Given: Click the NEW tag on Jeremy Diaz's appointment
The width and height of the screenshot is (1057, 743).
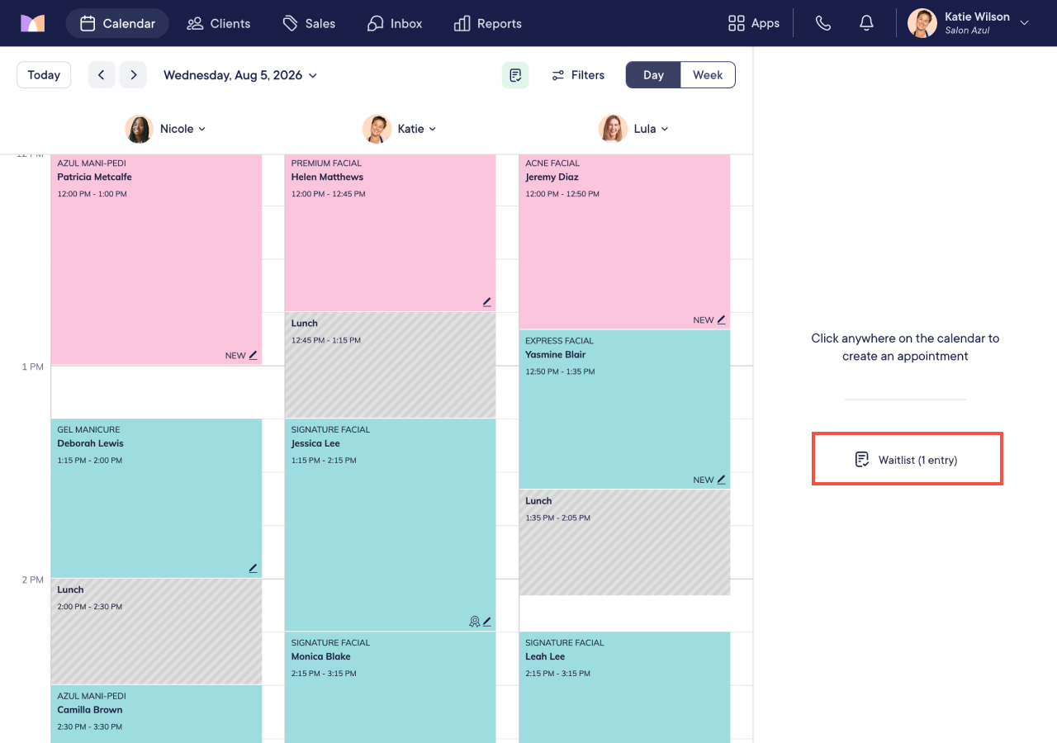Looking at the screenshot, I should [x=704, y=319].
